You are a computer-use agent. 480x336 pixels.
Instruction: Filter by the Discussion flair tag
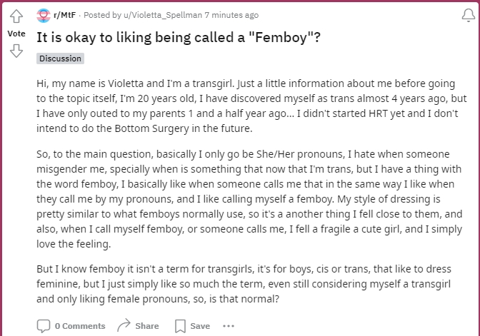tap(60, 58)
